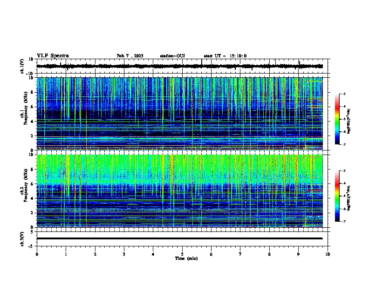Viewport: 369px width, 285px height.
Task: Click the "4" kHz tick of the ch.1 spectrogram
Action: point(32,122)
